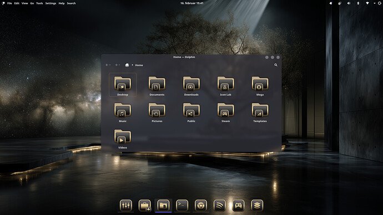Select the Music folder

point(123,112)
